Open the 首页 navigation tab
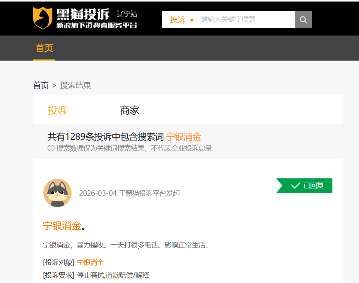The image size is (359, 283). pos(44,48)
